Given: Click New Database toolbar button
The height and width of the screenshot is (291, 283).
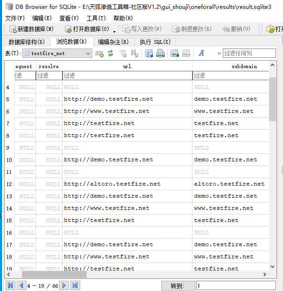Looking at the screenshot, I should [x=31, y=29].
